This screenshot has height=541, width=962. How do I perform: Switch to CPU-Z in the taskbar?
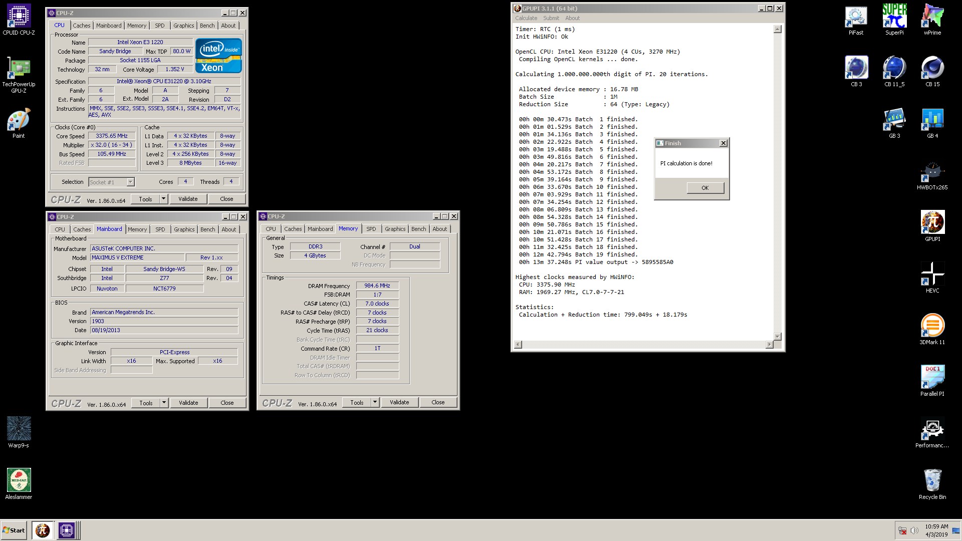67,530
